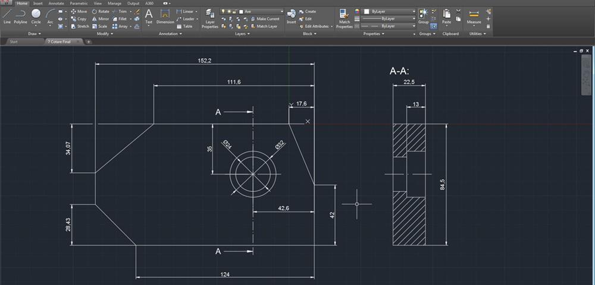Choose the Linear dimension tool
This screenshot has width=595, height=285.
point(185,11)
